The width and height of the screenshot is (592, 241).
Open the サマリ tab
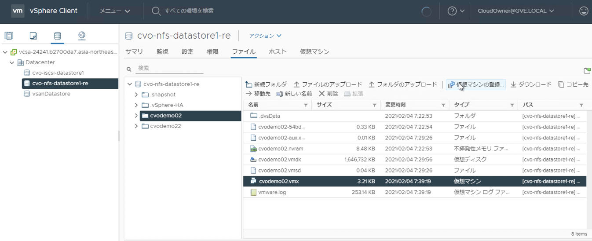[x=134, y=51]
